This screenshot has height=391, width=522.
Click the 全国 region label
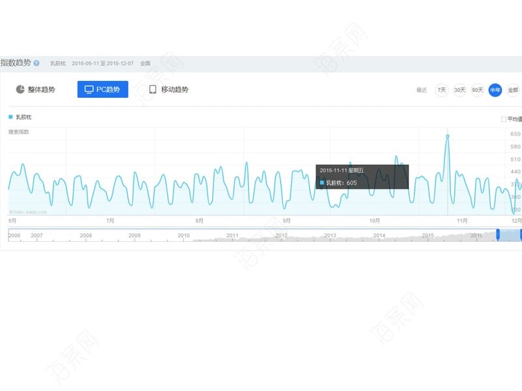145,63
